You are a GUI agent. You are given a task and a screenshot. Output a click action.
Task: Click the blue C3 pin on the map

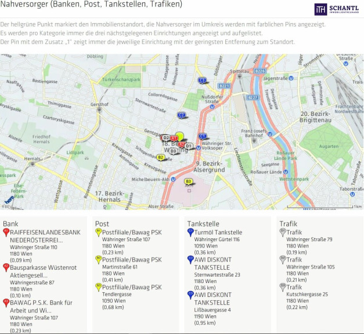coord(201,80)
